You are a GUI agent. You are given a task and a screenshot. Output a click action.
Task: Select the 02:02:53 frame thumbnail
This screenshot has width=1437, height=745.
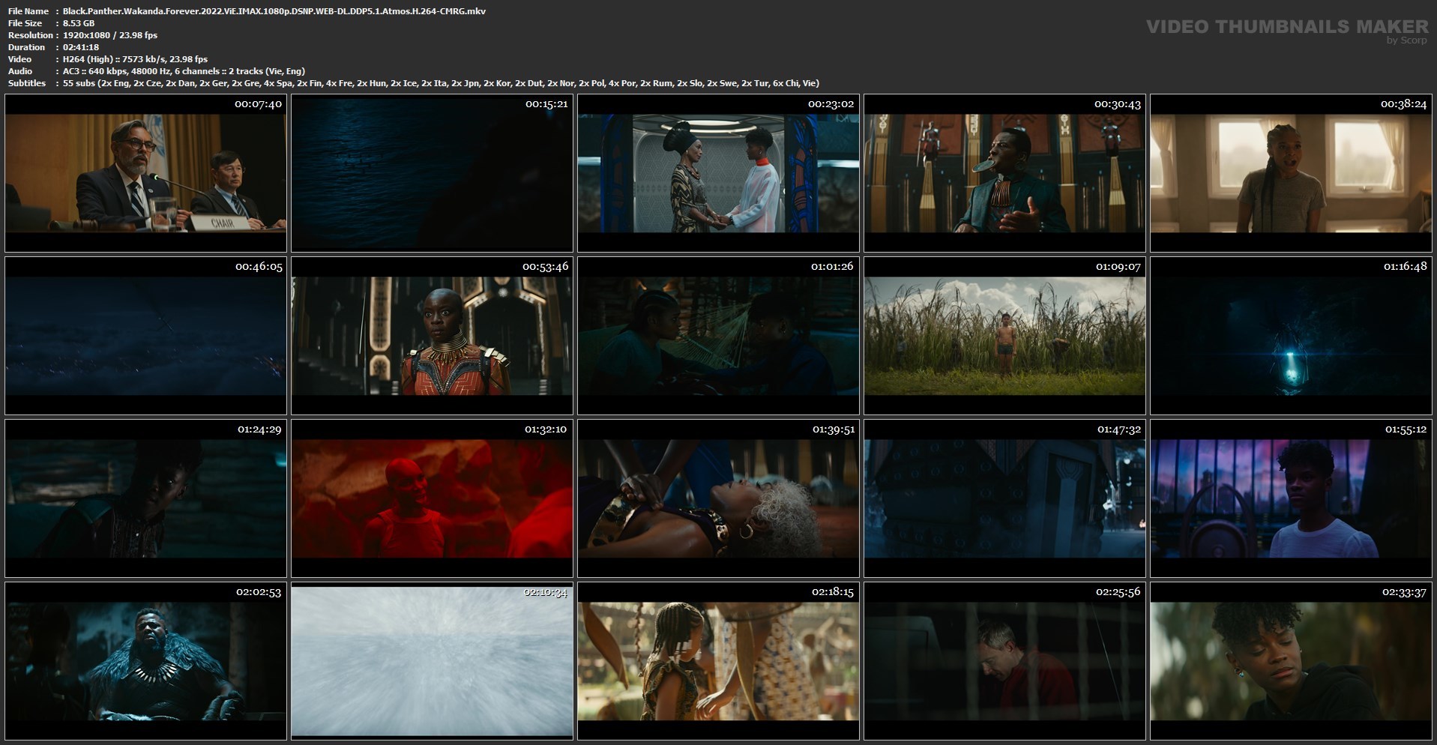[145, 661]
